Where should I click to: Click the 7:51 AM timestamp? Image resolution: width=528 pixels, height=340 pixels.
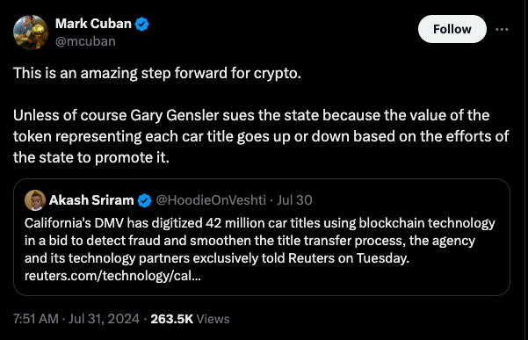pyautogui.click(x=36, y=319)
